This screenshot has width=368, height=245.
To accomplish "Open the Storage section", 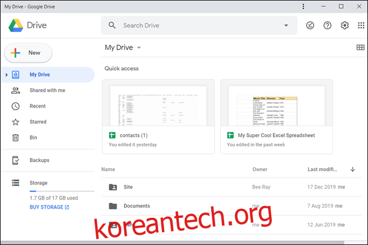I will click(x=38, y=183).
